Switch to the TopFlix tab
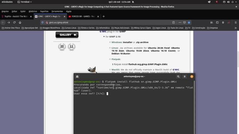The image size is (239, 134). click(x=15, y=16)
